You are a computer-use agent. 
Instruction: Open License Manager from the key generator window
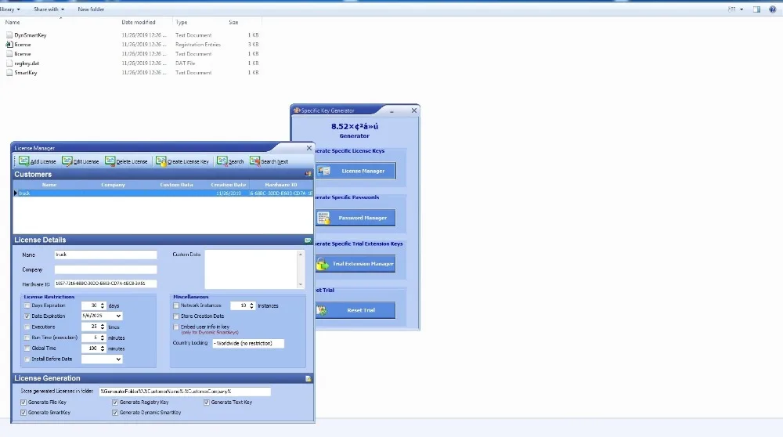355,171
